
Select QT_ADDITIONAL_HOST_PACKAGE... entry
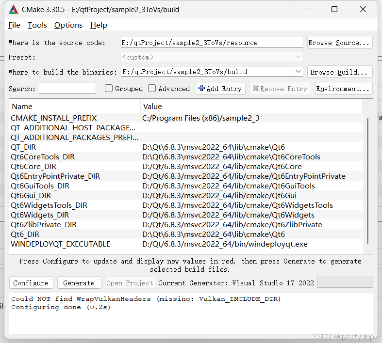pos(73,128)
